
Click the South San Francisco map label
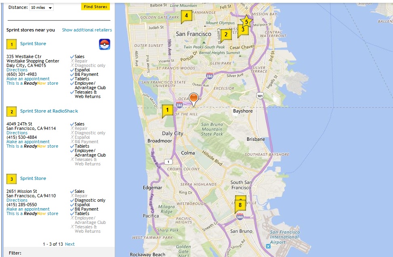pyautogui.click(x=241, y=185)
